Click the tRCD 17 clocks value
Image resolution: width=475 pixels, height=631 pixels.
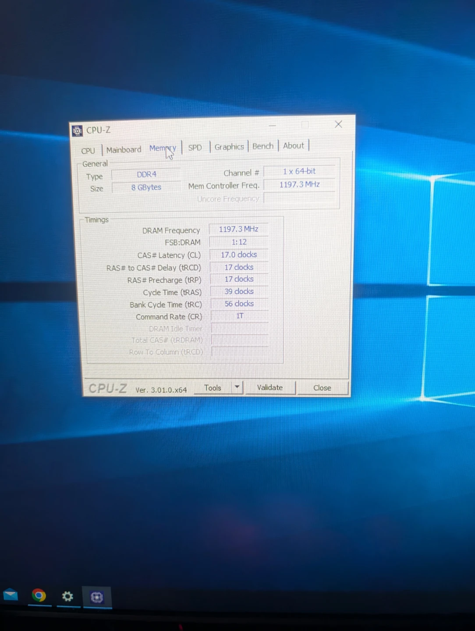(x=239, y=267)
